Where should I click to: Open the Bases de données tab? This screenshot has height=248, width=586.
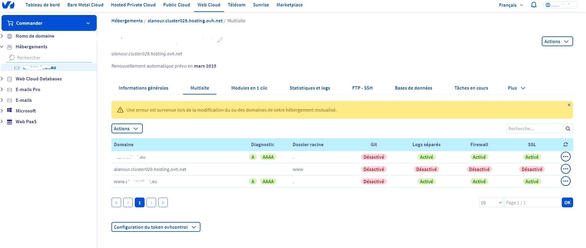coord(413,88)
